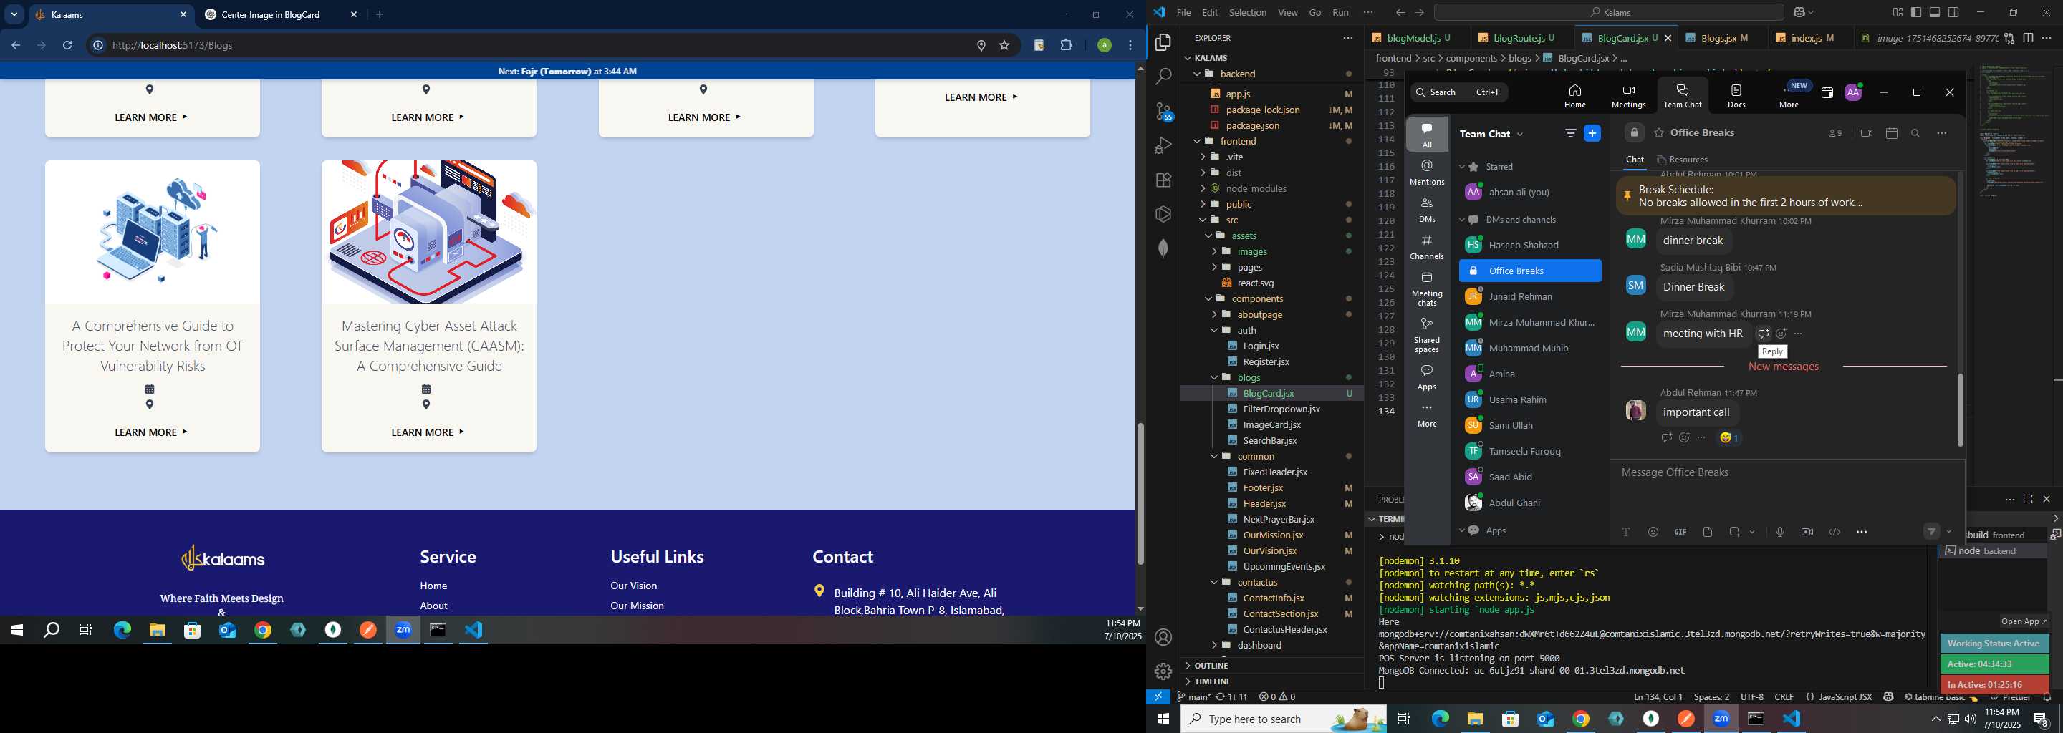Open VS Code File menu
The image size is (2063, 733).
(1183, 12)
